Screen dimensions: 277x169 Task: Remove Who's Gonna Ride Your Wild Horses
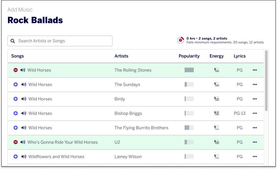[16, 142]
